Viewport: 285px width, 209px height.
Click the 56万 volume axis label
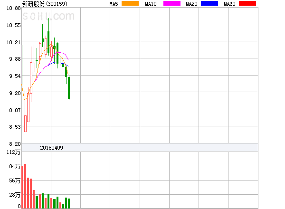point(15,180)
